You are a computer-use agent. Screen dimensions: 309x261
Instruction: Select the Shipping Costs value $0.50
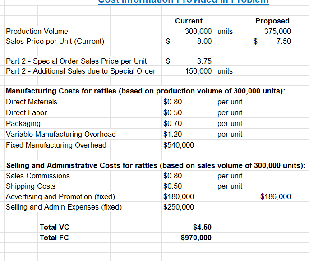point(189,186)
